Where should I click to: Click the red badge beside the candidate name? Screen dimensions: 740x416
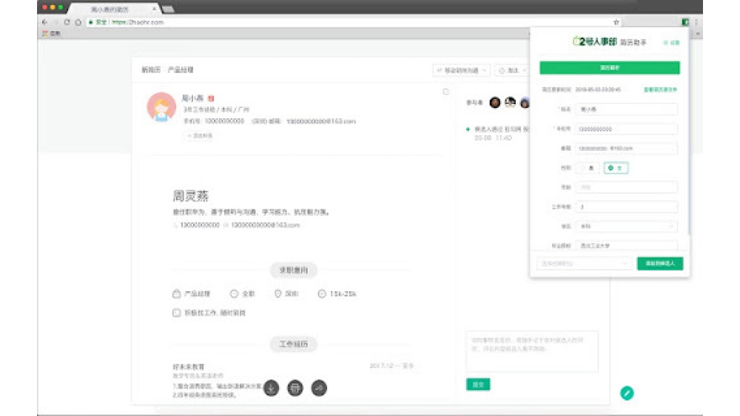pyautogui.click(x=211, y=98)
